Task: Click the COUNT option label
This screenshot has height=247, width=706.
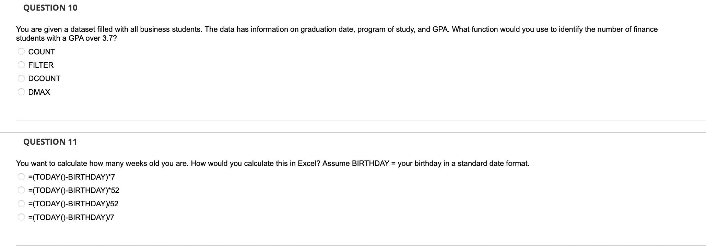Action: tap(42, 52)
